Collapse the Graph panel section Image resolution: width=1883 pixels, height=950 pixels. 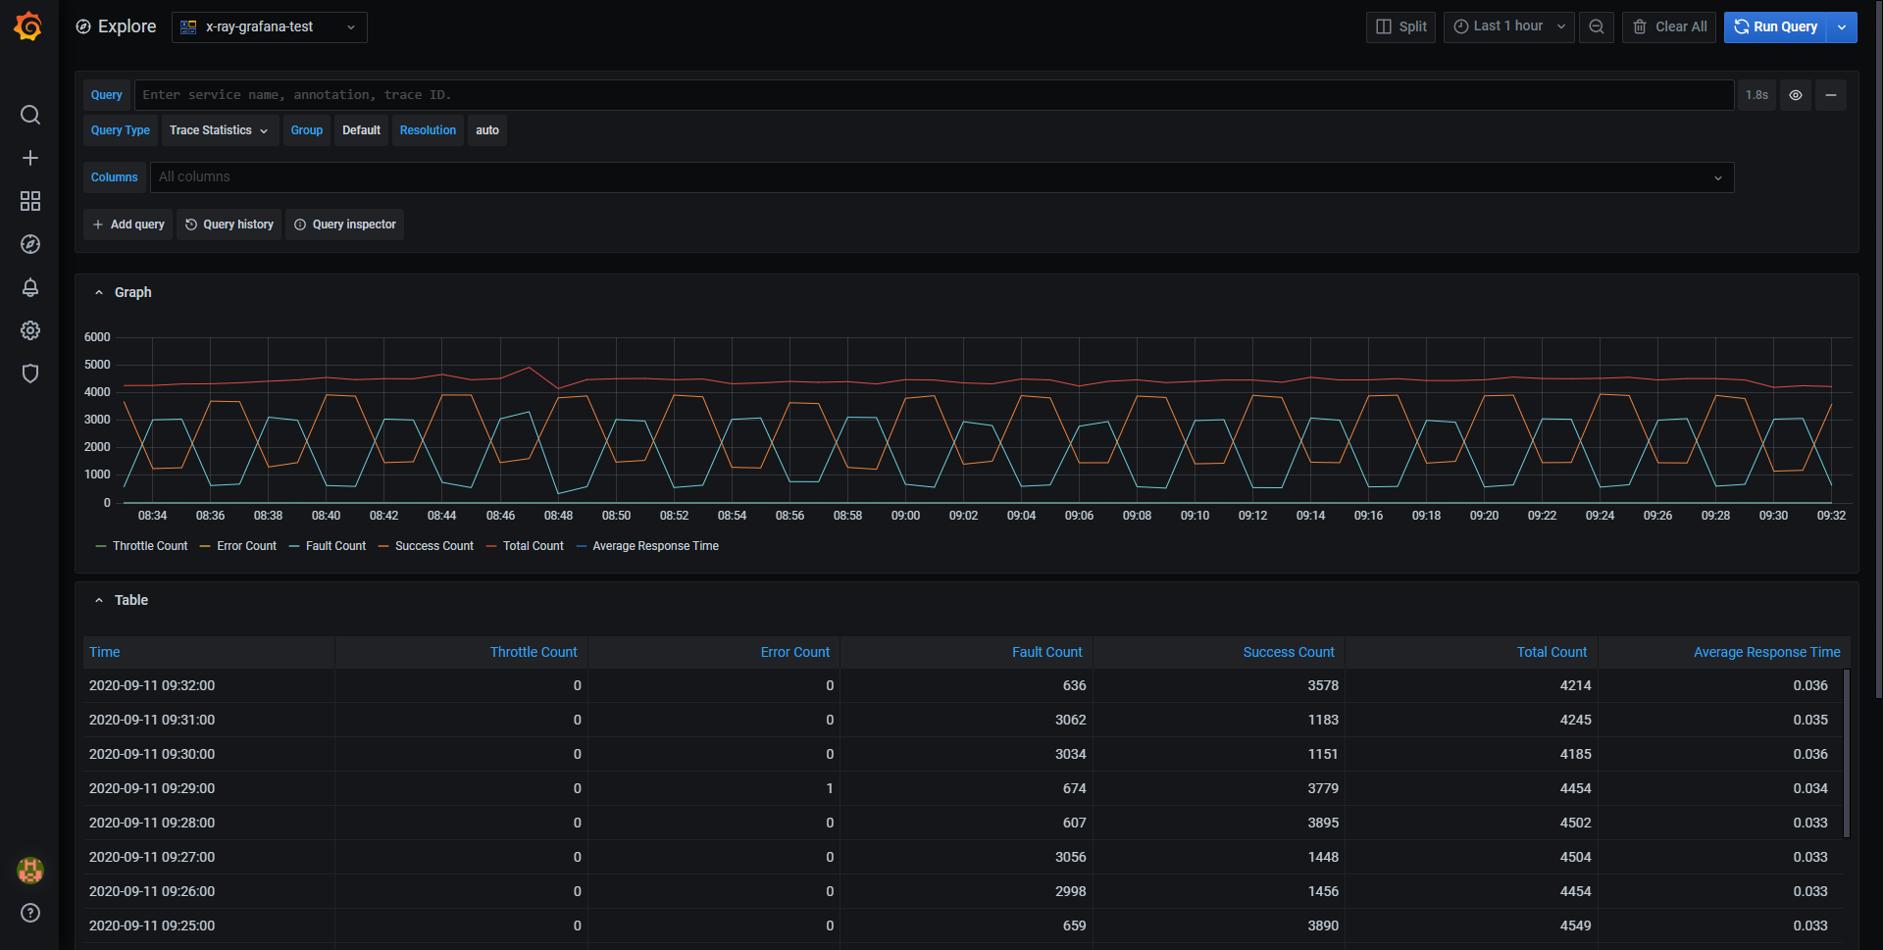click(99, 292)
